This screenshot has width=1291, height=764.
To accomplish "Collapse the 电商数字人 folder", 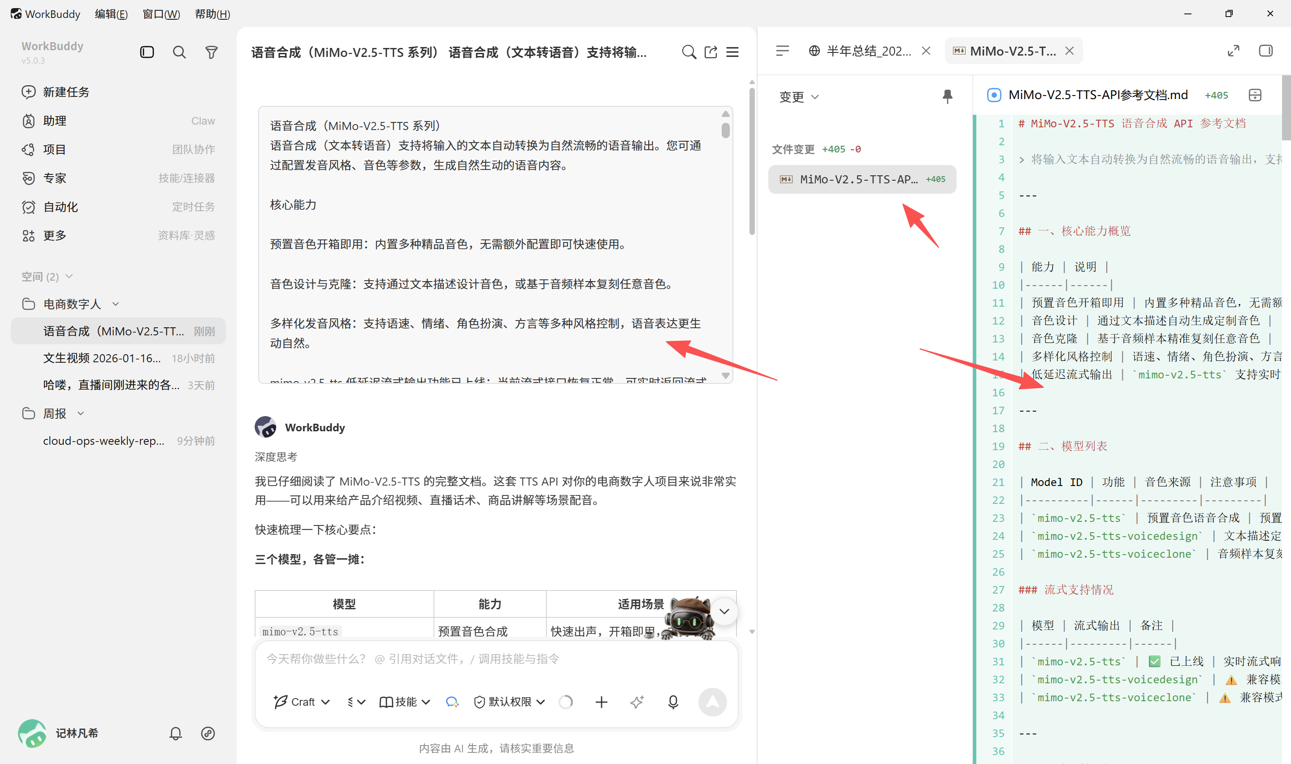I will pyautogui.click(x=116, y=304).
